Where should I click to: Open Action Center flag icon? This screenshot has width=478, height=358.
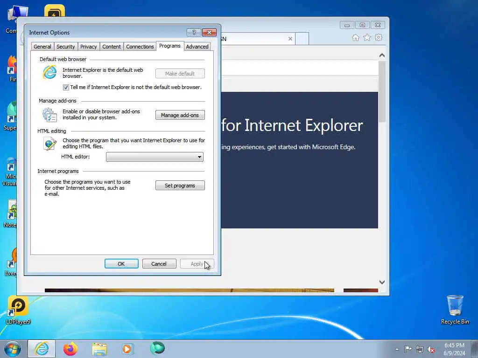point(408,349)
